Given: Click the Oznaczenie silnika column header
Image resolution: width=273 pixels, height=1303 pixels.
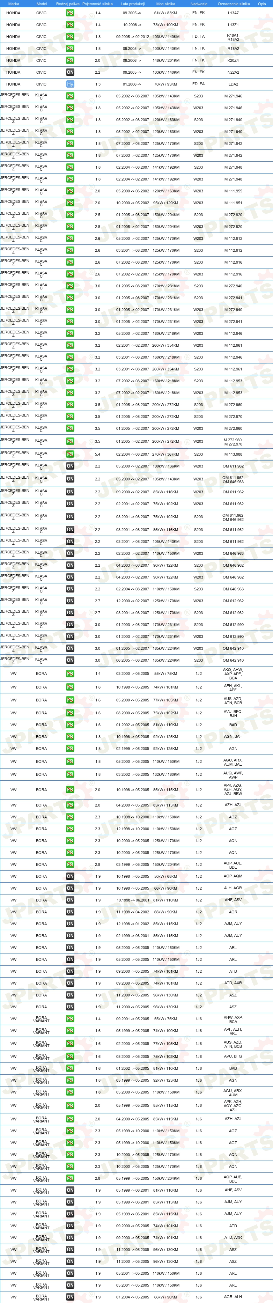Looking at the screenshot, I should [234, 3].
